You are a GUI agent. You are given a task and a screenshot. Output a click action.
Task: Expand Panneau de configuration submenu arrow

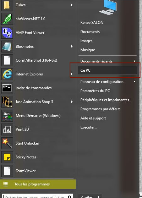134,82
